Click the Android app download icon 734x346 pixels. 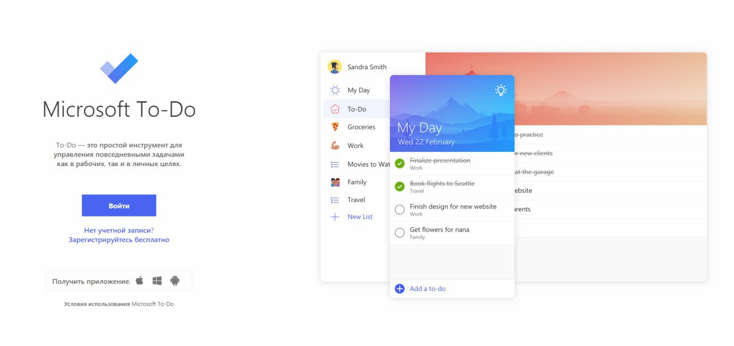(x=175, y=281)
